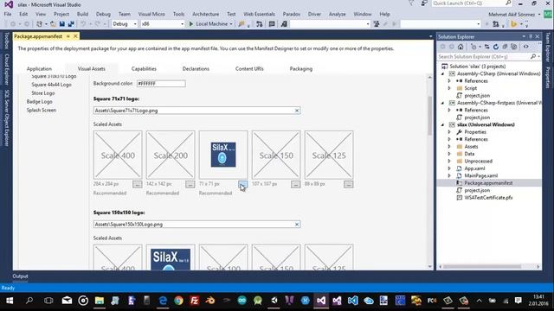Open Blender from the taskbar
The height and width of the screenshot is (311, 554).
click(x=210, y=301)
